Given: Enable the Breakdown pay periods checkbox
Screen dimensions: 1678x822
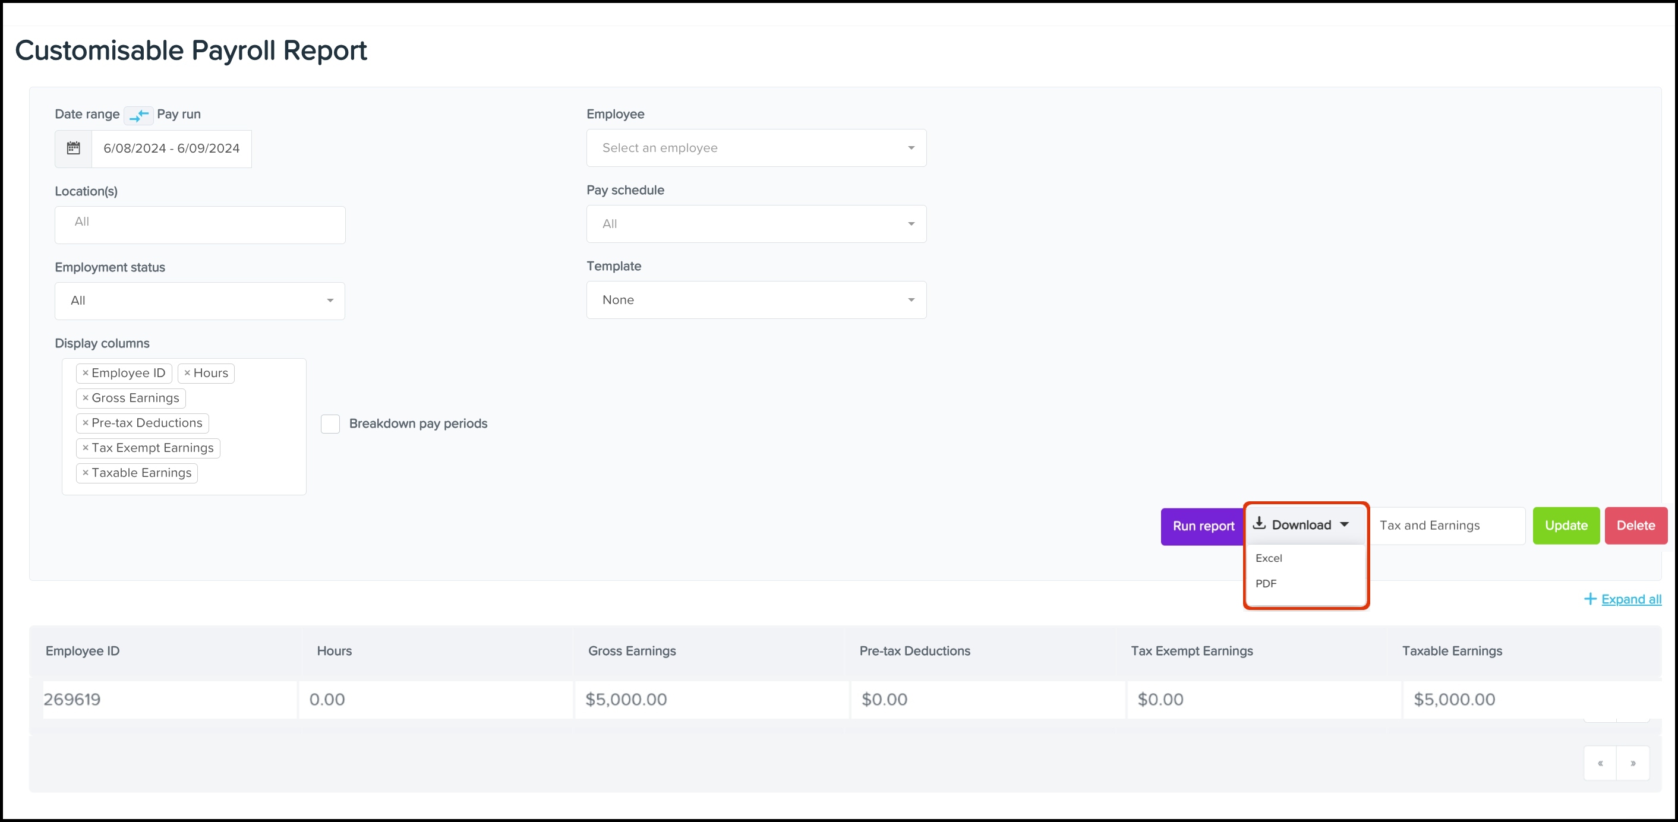Looking at the screenshot, I should 330,424.
